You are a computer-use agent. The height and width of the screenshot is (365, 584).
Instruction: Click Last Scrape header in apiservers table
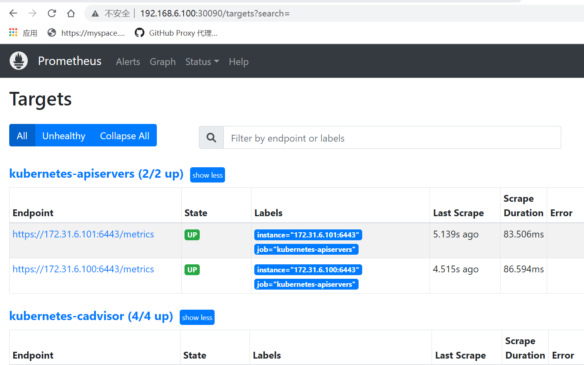(x=458, y=213)
